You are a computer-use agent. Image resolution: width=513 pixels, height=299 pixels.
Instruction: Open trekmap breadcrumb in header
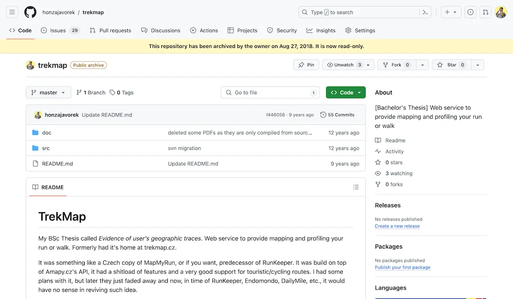click(93, 12)
